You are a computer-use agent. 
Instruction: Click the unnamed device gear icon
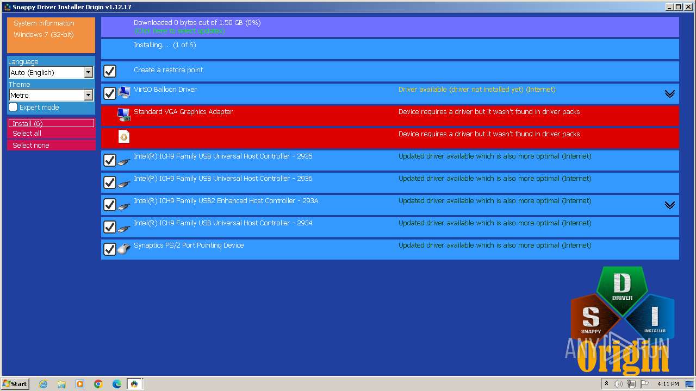point(124,137)
